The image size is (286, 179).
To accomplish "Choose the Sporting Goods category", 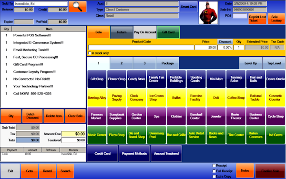I will (x=196, y=79).
